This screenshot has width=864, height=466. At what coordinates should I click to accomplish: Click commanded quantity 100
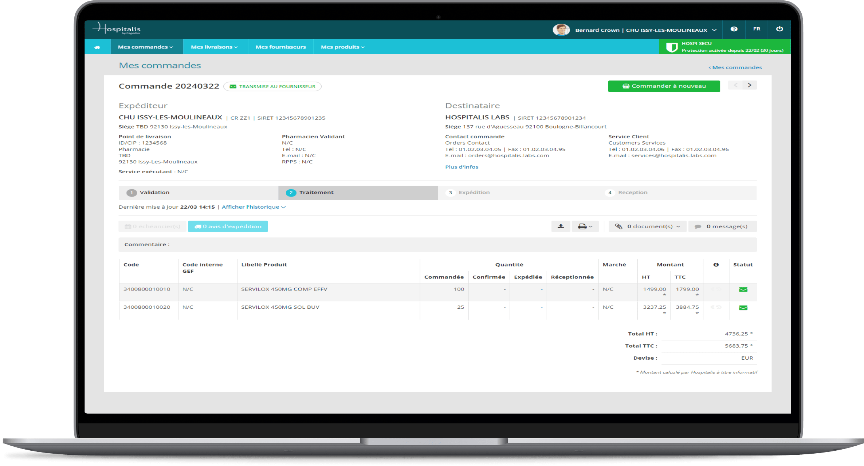point(459,289)
